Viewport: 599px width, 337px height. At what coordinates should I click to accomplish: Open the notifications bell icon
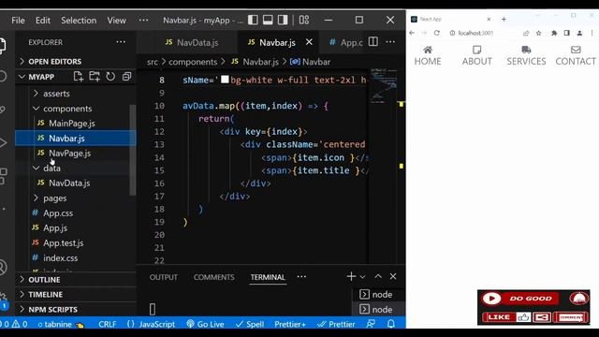391,324
